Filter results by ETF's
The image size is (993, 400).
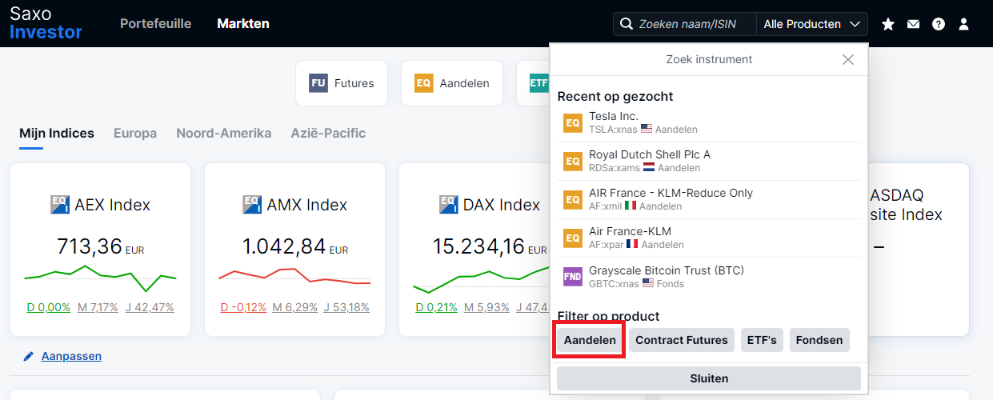(x=762, y=340)
